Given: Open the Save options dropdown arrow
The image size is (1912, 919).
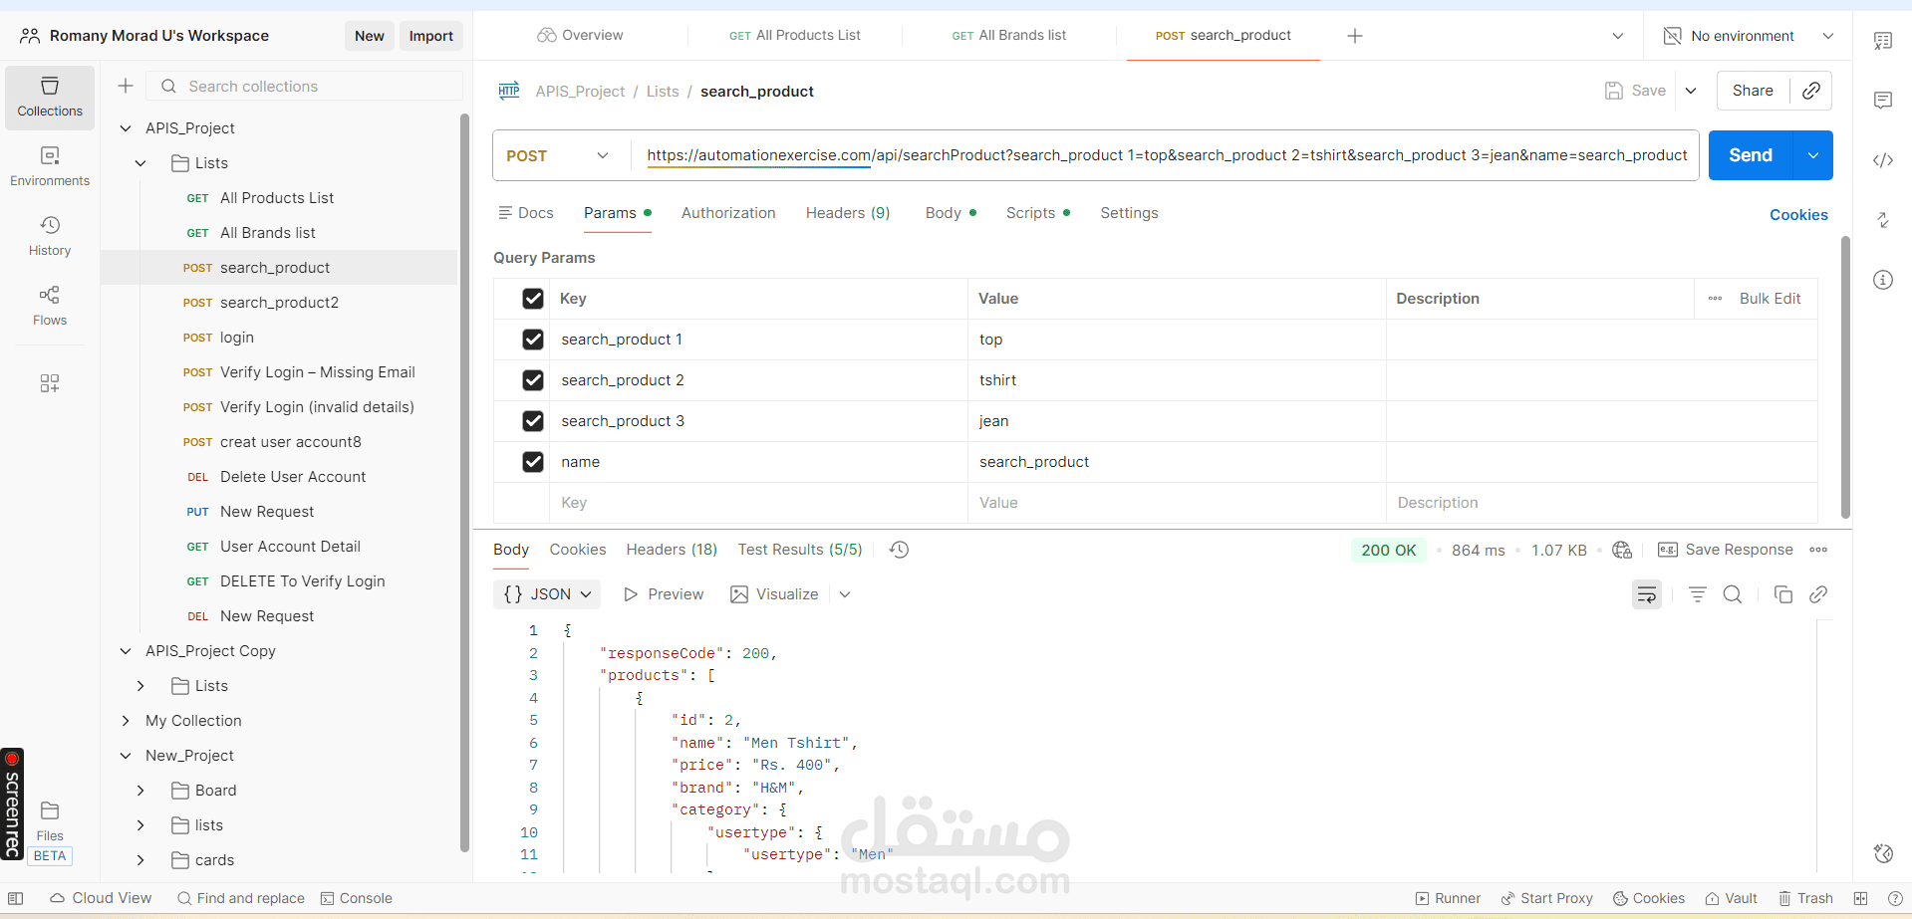Looking at the screenshot, I should tap(1691, 91).
